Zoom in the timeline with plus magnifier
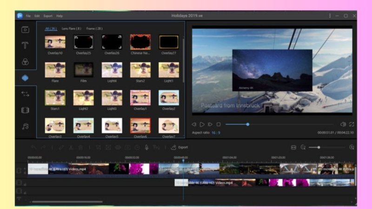The width and height of the screenshot is (372, 209). 352,147
